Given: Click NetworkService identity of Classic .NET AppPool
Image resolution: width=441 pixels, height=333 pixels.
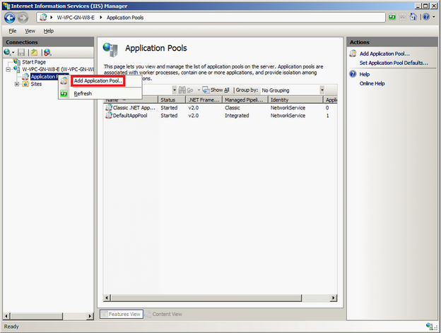Looking at the screenshot, I should click(x=288, y=107).
